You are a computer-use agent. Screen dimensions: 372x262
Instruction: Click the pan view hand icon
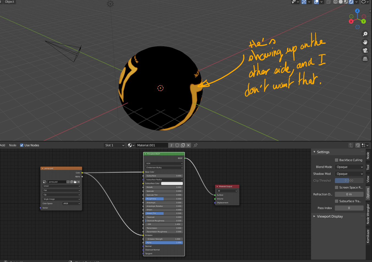[x=365, y=42]
